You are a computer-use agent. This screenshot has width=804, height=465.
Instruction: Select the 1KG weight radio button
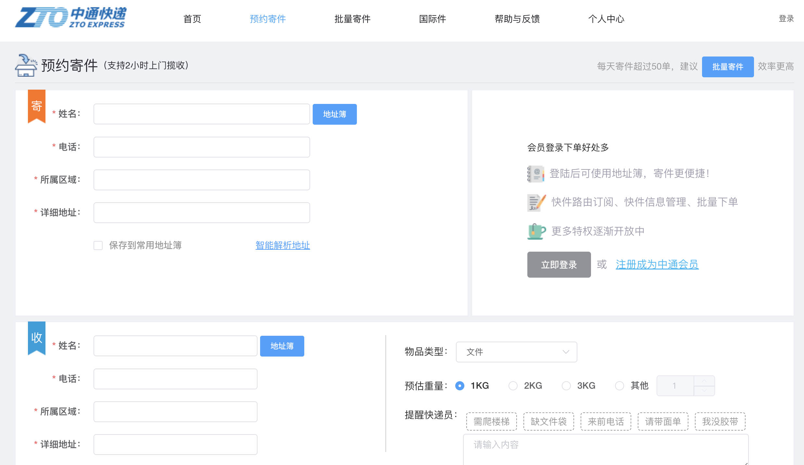[x=460, y=386]
